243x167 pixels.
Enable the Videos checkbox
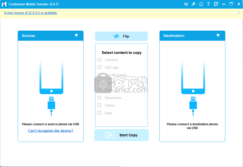click(x=99, y=105)
